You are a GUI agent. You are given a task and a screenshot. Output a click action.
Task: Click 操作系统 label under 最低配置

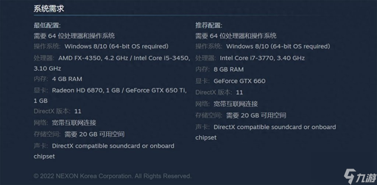tap(47, 47)
